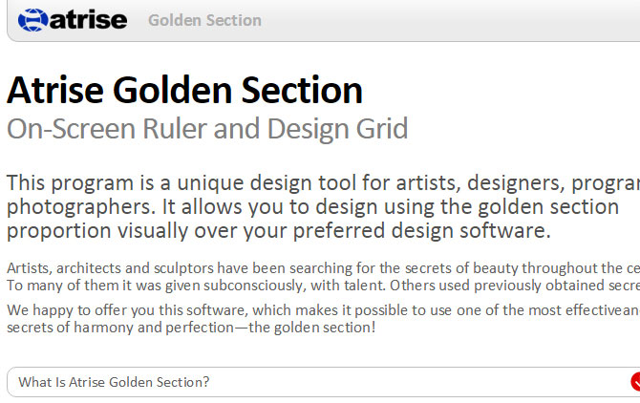This screenshot has width=640, height=403.
Task: Click the red chevron circle icon
Action: pyautogui.click(x=635, y=382)
